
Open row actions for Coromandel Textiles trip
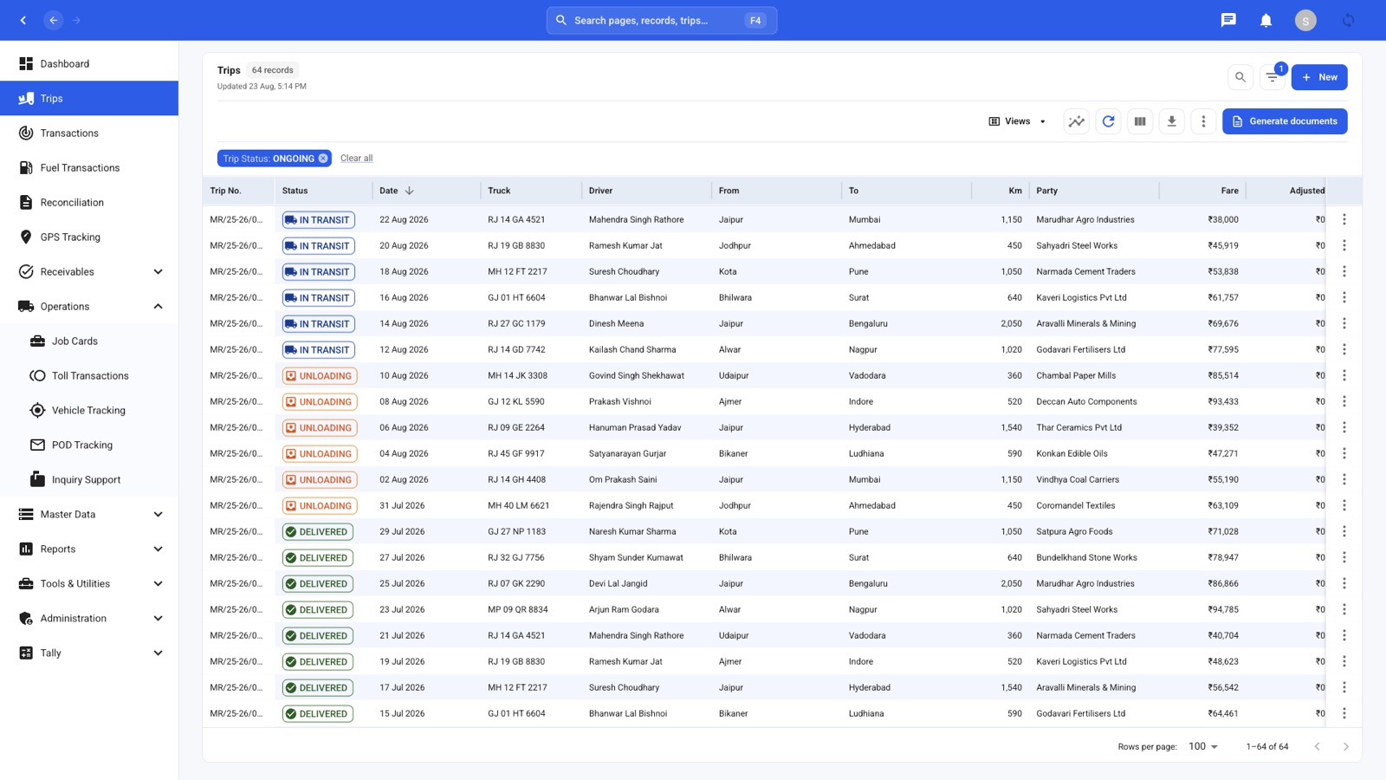coord(1344,505)
